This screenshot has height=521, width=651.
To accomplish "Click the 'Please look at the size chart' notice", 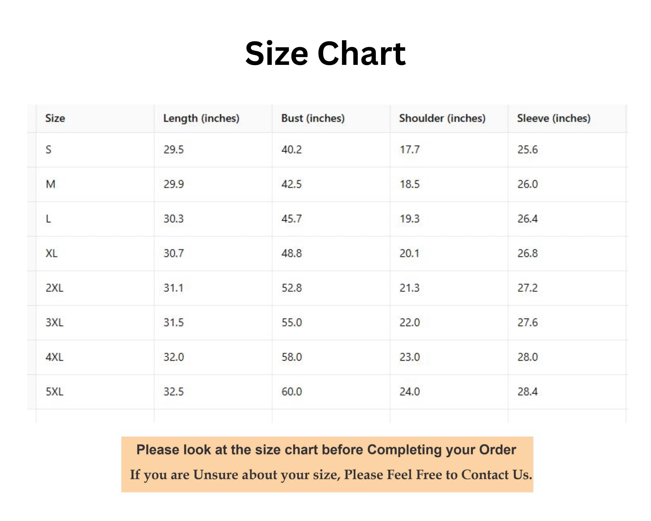I will pos(326,450).
